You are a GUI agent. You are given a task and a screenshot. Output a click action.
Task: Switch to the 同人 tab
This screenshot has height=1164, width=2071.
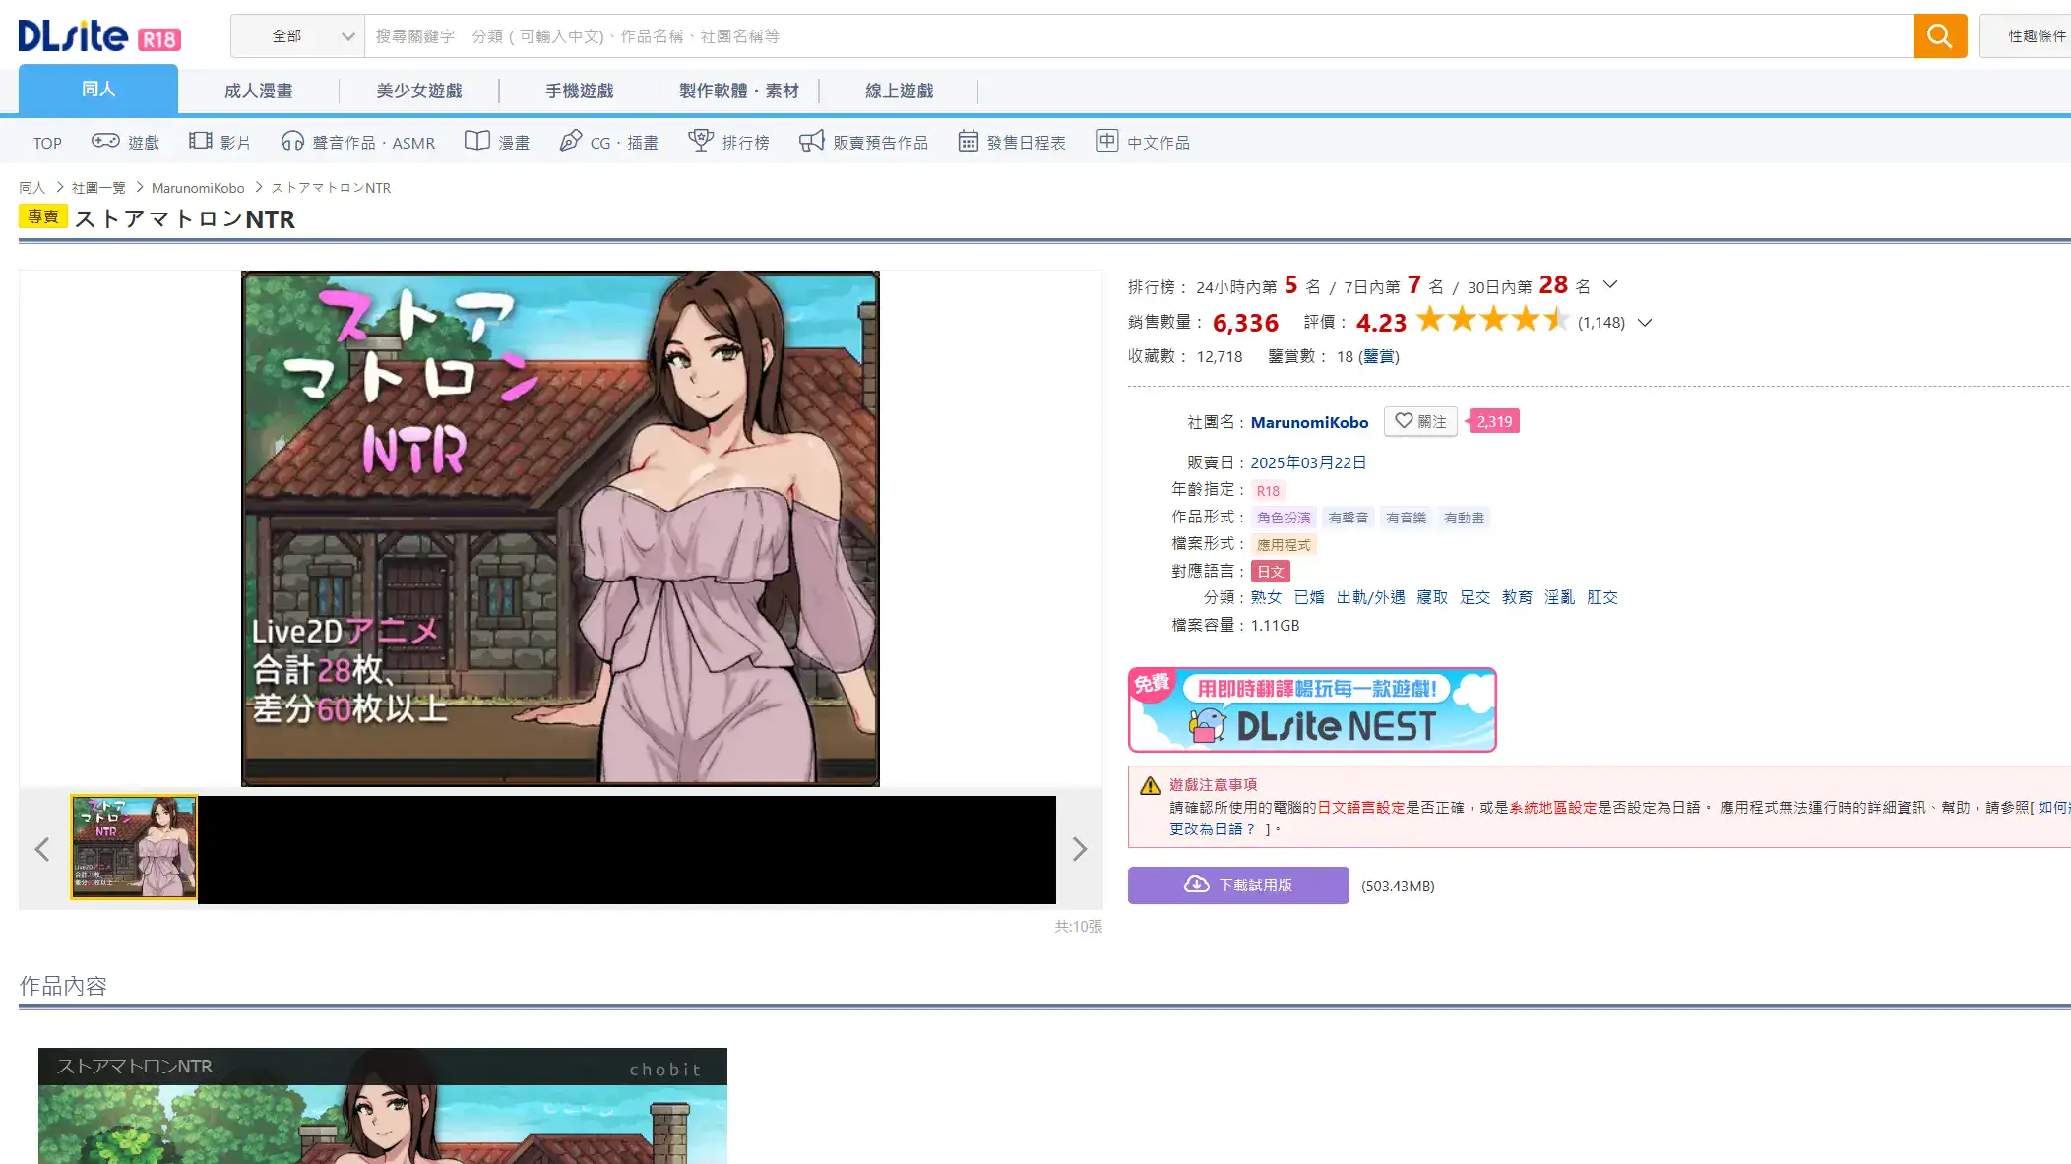tap(98, 90)
